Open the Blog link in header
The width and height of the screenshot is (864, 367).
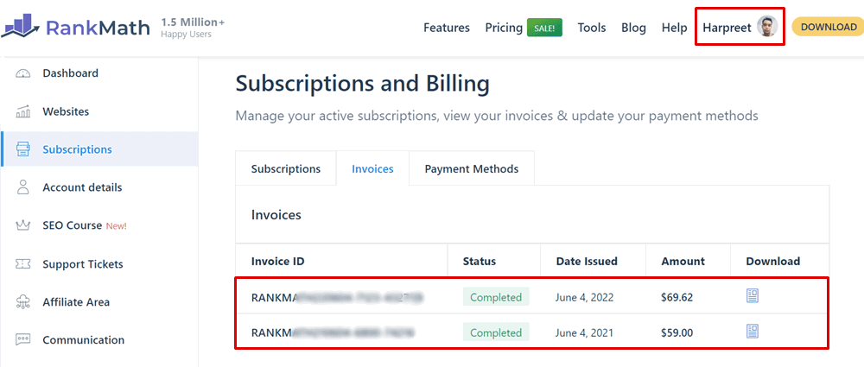pos(633,28)
